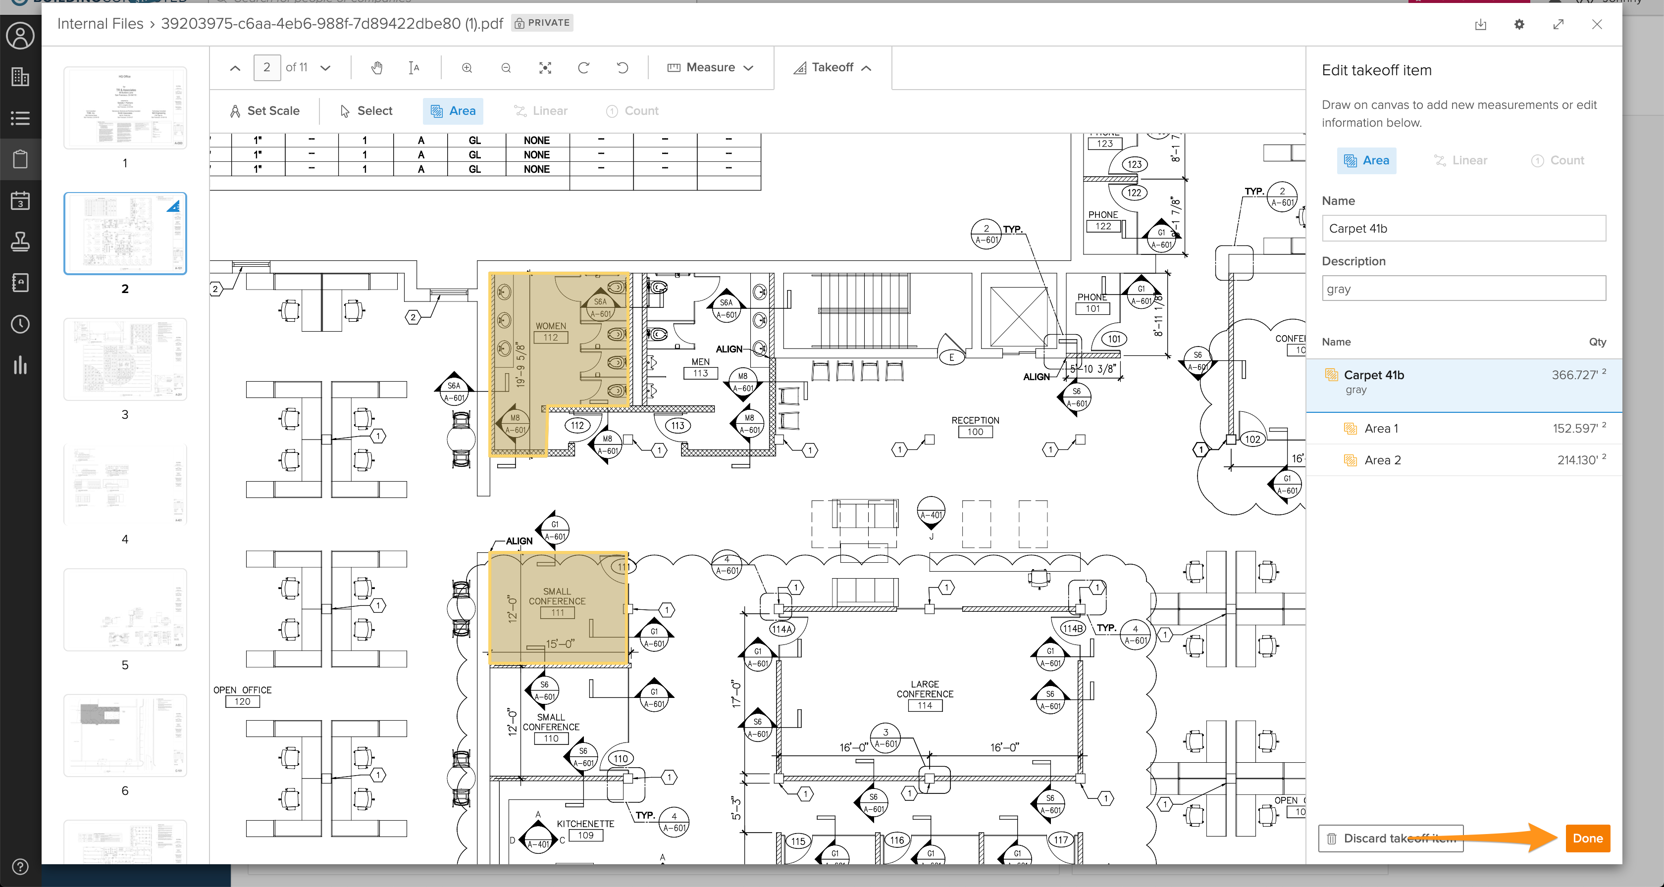Open the settings gear
The image size is (1664, 887).
[x=1519, y=25]
